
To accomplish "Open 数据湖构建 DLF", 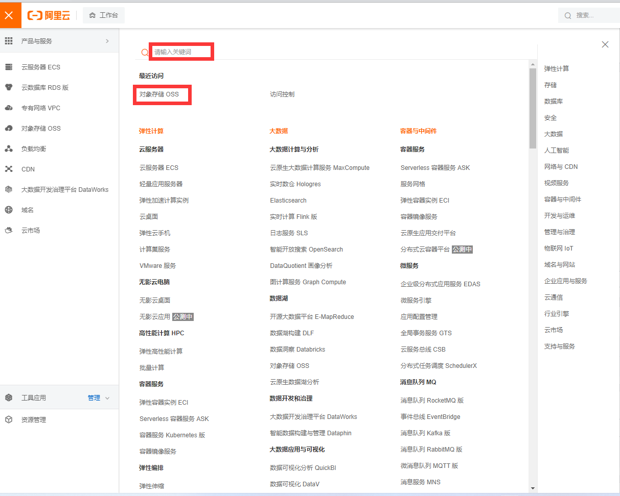I will point(292,333).
